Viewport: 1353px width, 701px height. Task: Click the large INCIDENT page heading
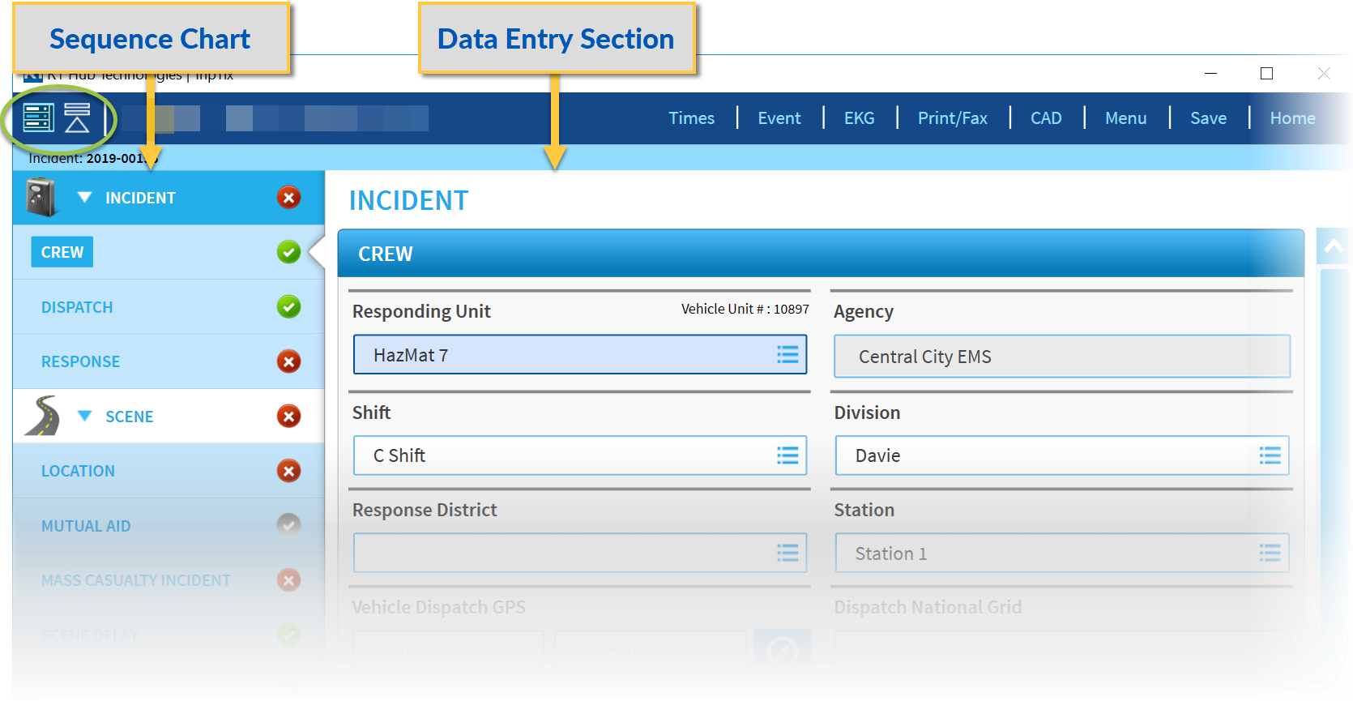408,200
